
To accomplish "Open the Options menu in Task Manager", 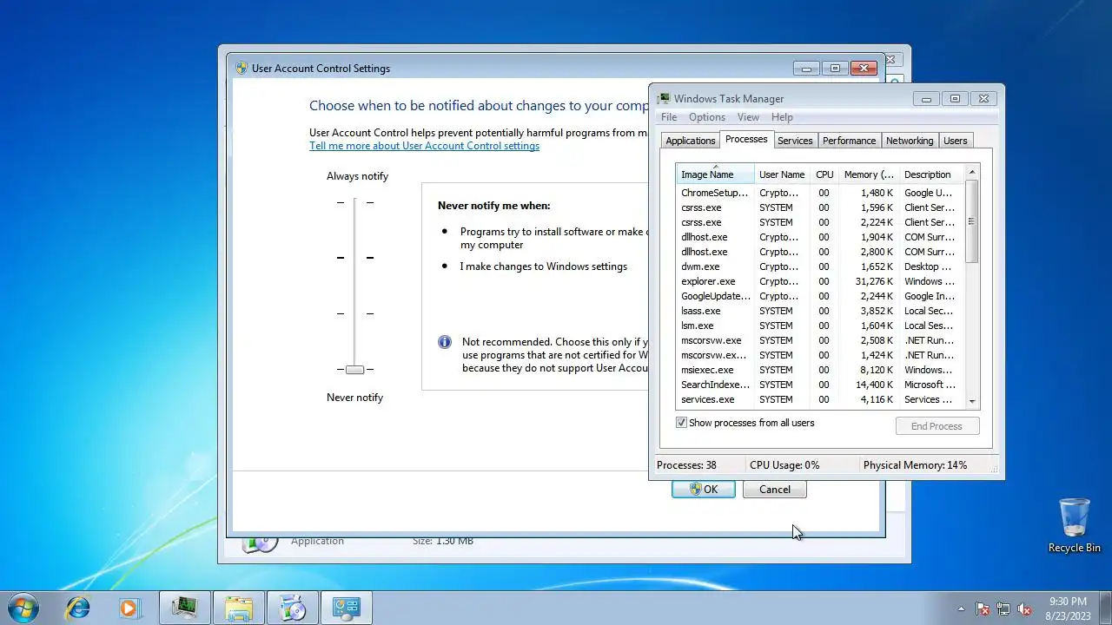I will (707, 117).
